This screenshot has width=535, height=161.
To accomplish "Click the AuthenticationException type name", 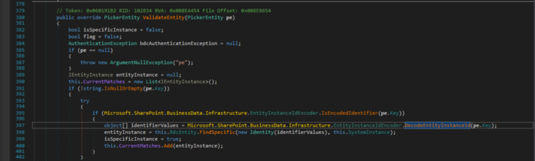I will point(102,43).
